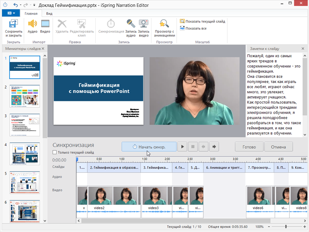309x232 pixels.
Task: Select video8 clip on video track
Action: [x=298, y=201]
